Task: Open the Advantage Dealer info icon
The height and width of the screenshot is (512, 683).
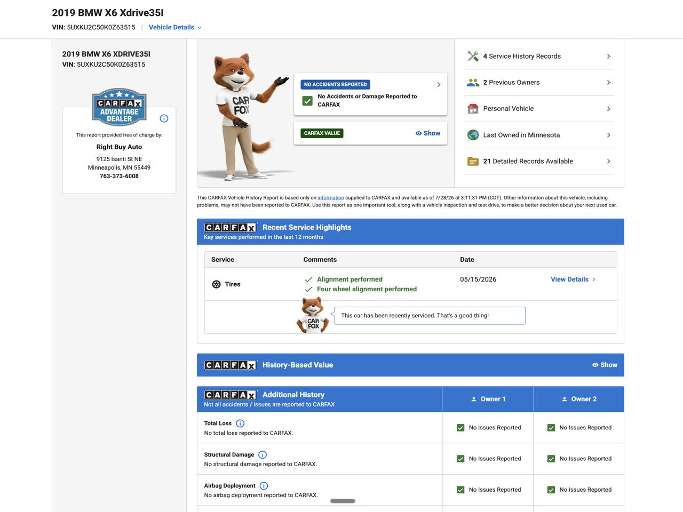Action: pos(164,118)
